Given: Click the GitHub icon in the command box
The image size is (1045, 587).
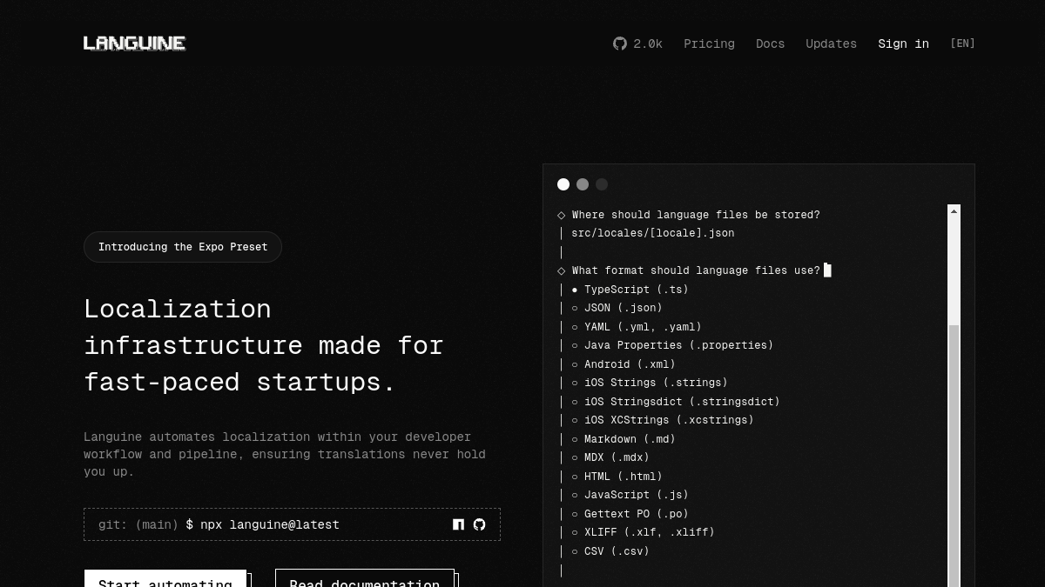Looking at the screenshot, I should 479,524.
